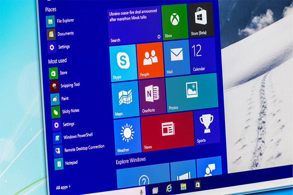
Task: Open the News tile
Action: point(168,132)
